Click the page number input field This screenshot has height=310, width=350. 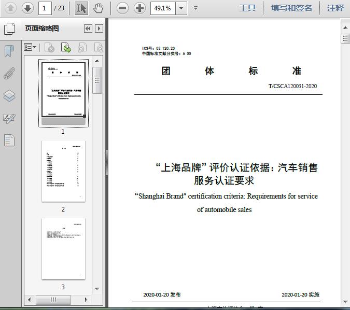pyautogui.click(x=45, y=8)
